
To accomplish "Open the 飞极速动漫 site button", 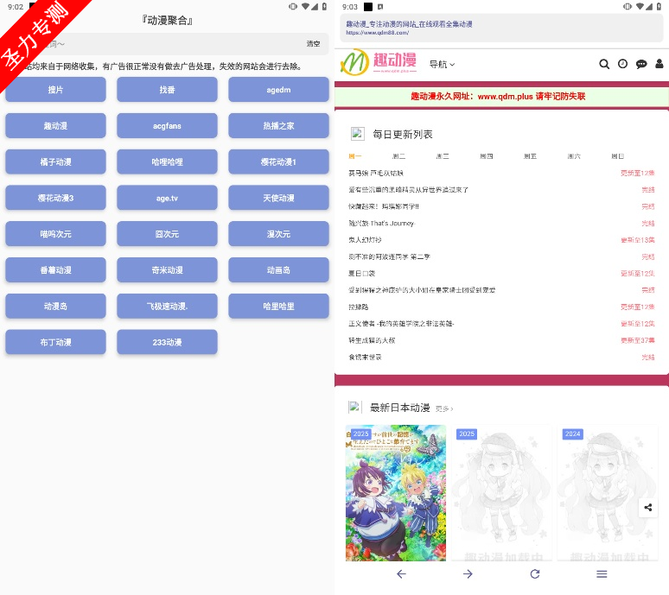I will 168,306.
